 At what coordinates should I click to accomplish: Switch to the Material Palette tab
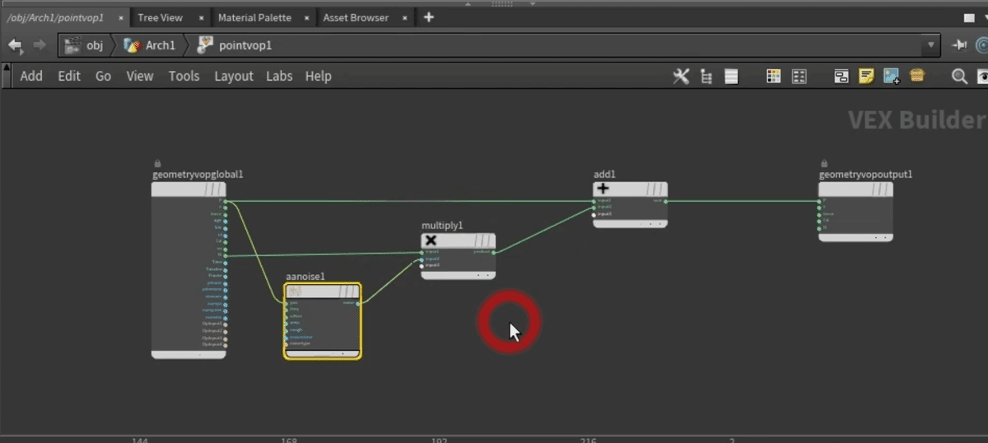point(254,17)
